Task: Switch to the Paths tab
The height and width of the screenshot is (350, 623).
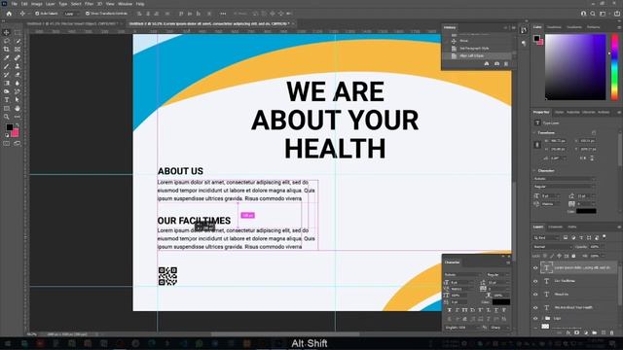Action: click(572, 227)
